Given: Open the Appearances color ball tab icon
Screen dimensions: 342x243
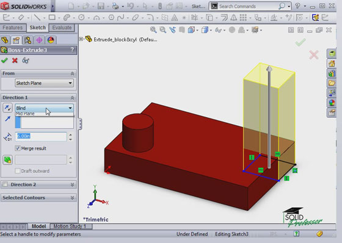Looking at the screenshot, I should 51,40.
